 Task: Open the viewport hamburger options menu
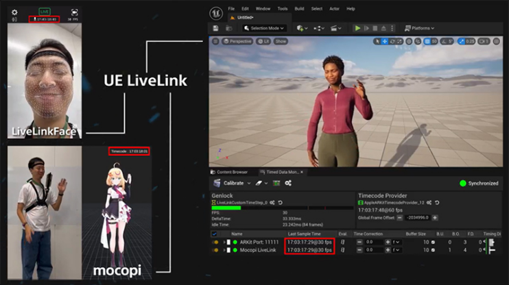point(215,41)
